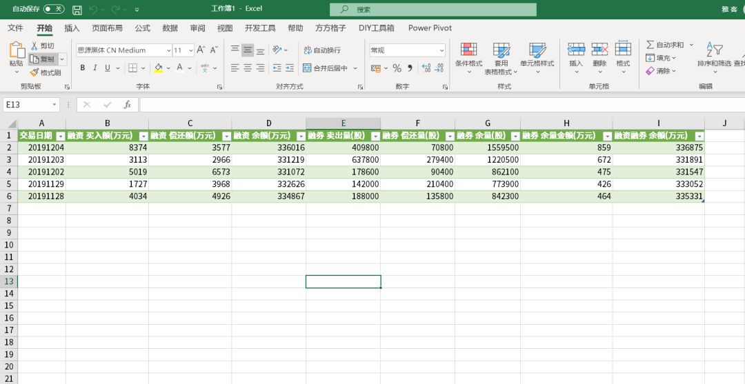
Task: Align text right in the cell
Action: (260, 68)
